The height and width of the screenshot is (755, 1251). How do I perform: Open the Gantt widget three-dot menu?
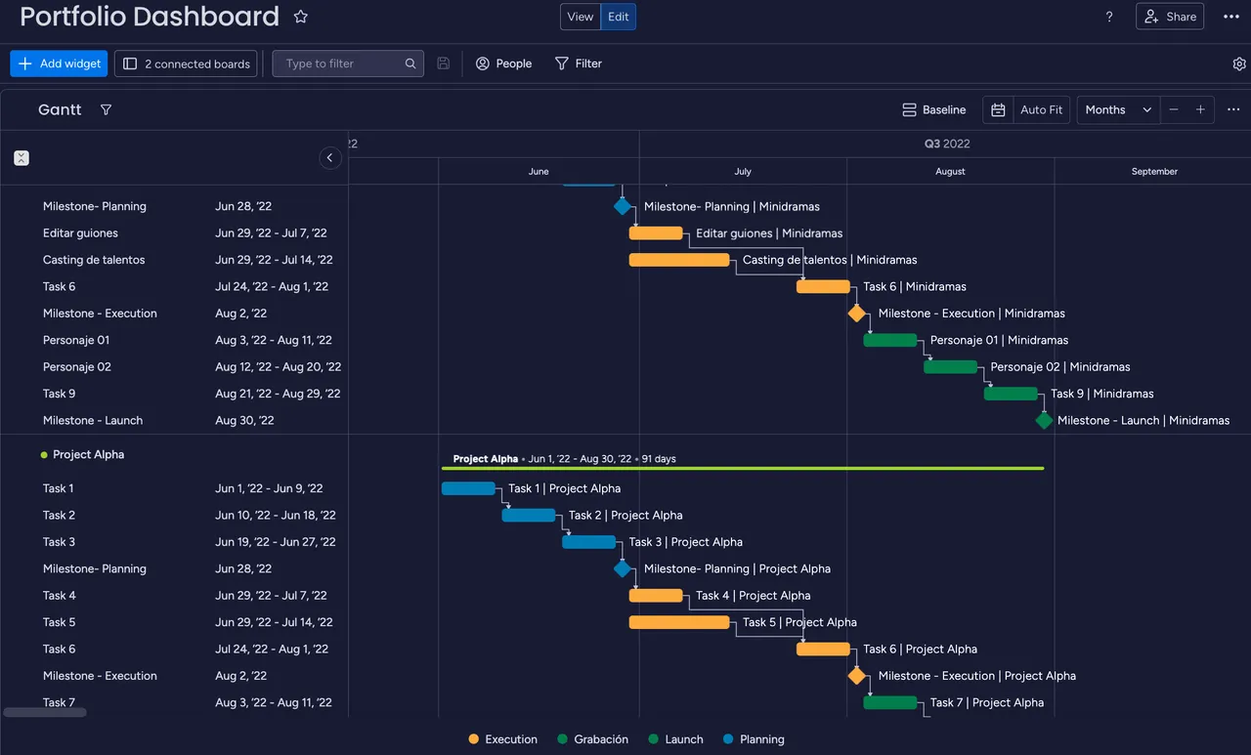pos(1233,109)
